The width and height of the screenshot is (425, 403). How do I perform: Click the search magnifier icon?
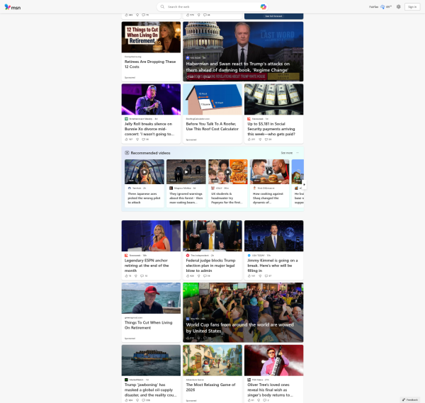point(162,7)
